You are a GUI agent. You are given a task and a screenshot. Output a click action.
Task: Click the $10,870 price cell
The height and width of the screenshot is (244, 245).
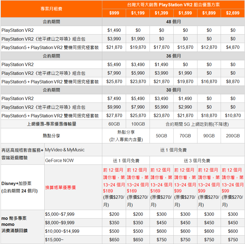(x=233, y=116)
